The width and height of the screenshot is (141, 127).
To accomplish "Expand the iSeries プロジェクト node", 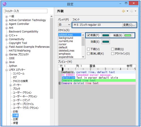I will pos(6,55).
